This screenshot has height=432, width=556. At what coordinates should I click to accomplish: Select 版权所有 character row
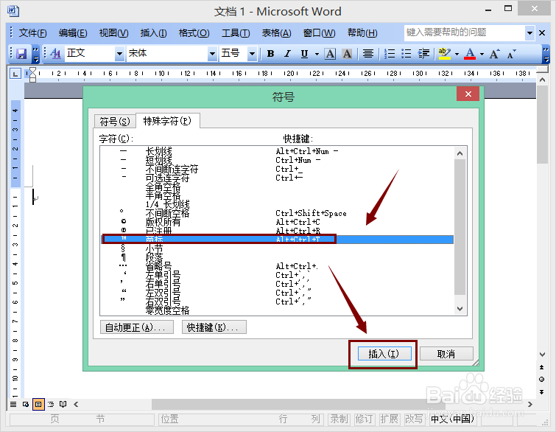(277, 222)
